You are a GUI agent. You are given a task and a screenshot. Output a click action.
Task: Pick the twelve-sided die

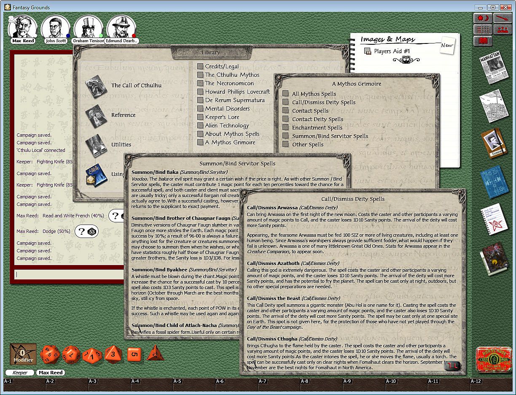[71, 354]
